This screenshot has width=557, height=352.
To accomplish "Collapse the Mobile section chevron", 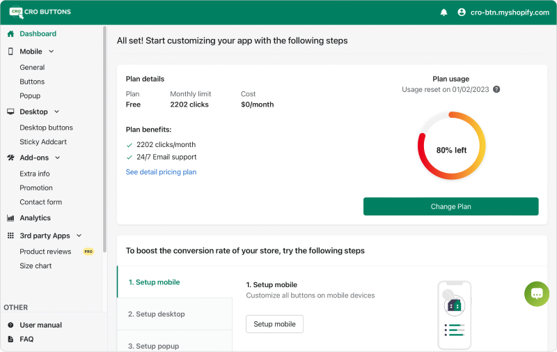I will point(52,52).
